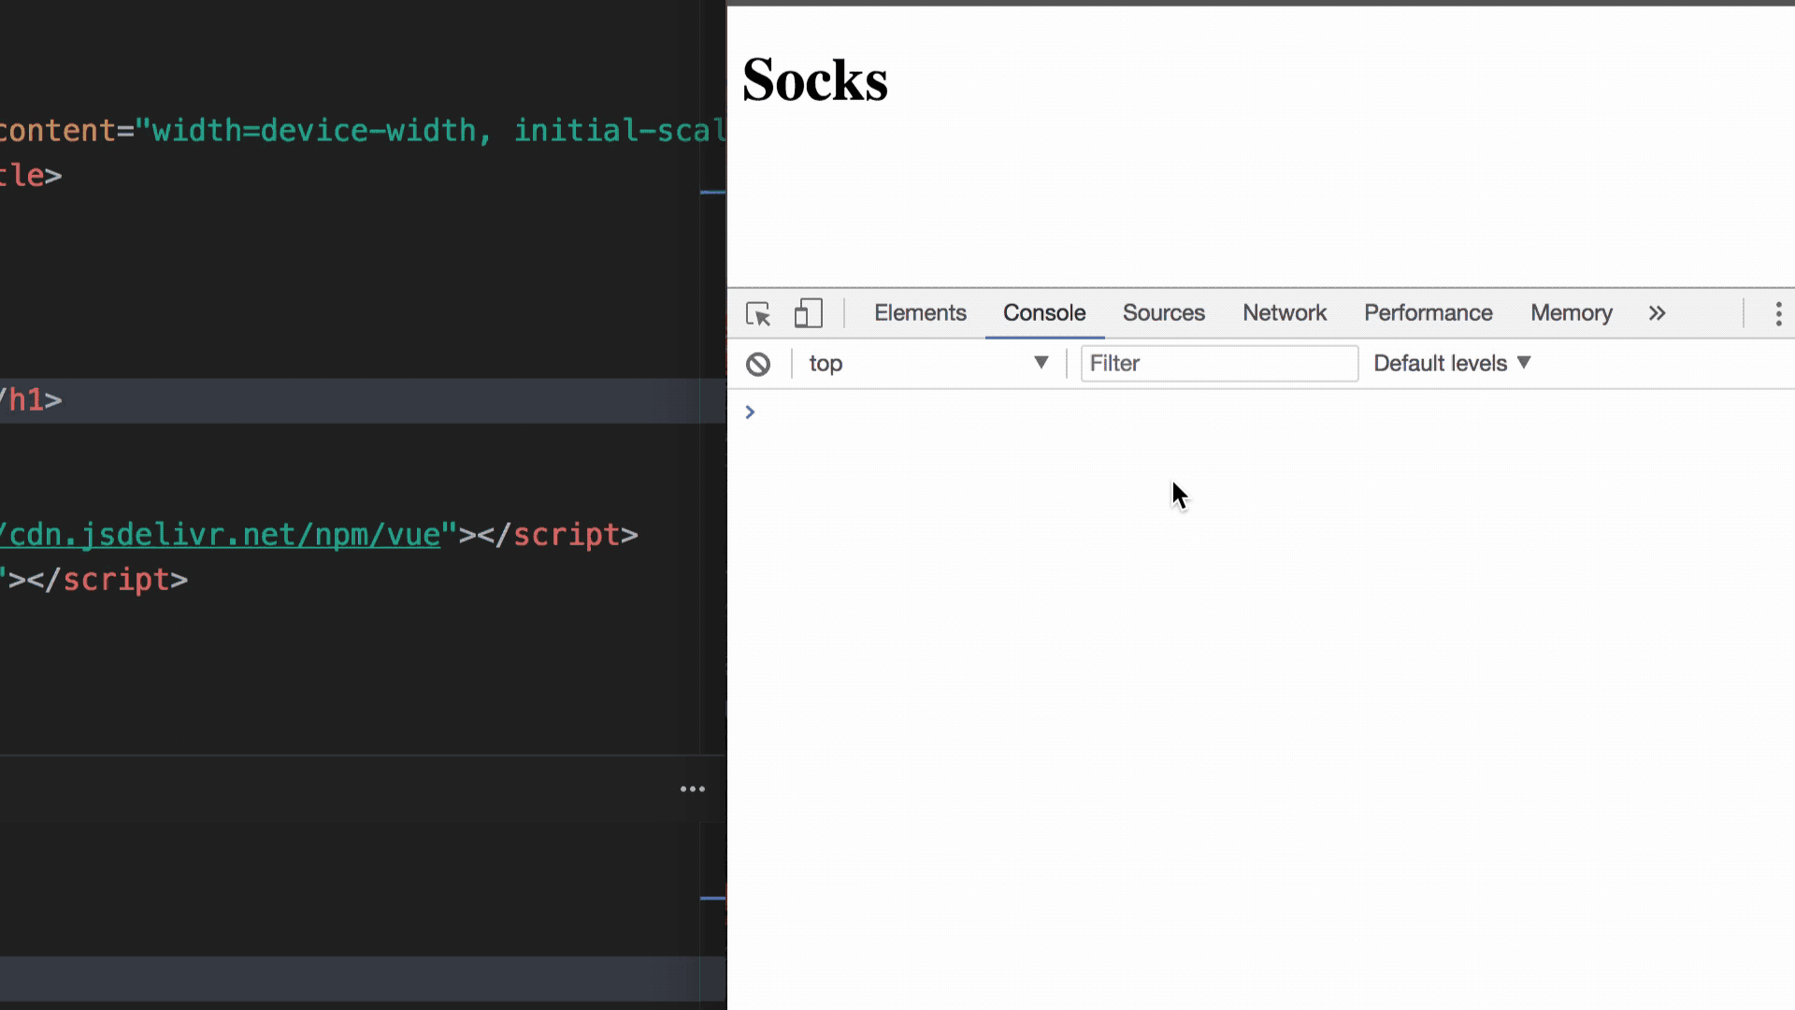Image resolution: width=1795 pixels, height=1010 pixels.
Task: Click the Filter console input field
Action: pyautogui.click(x=1218, y=363)
